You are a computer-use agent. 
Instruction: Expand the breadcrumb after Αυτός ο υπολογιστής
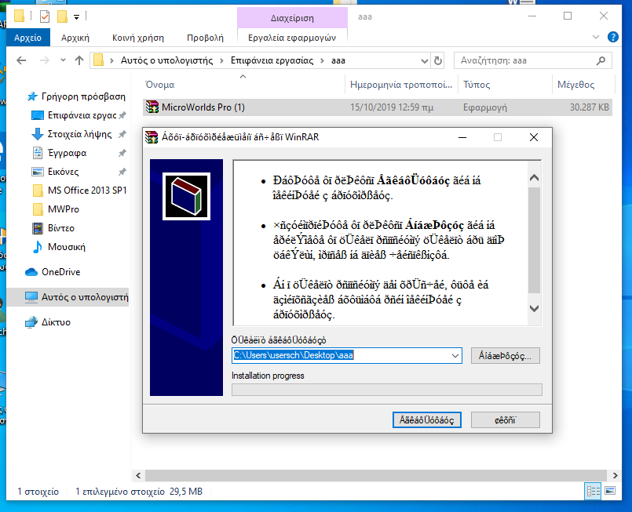point(221,61)
